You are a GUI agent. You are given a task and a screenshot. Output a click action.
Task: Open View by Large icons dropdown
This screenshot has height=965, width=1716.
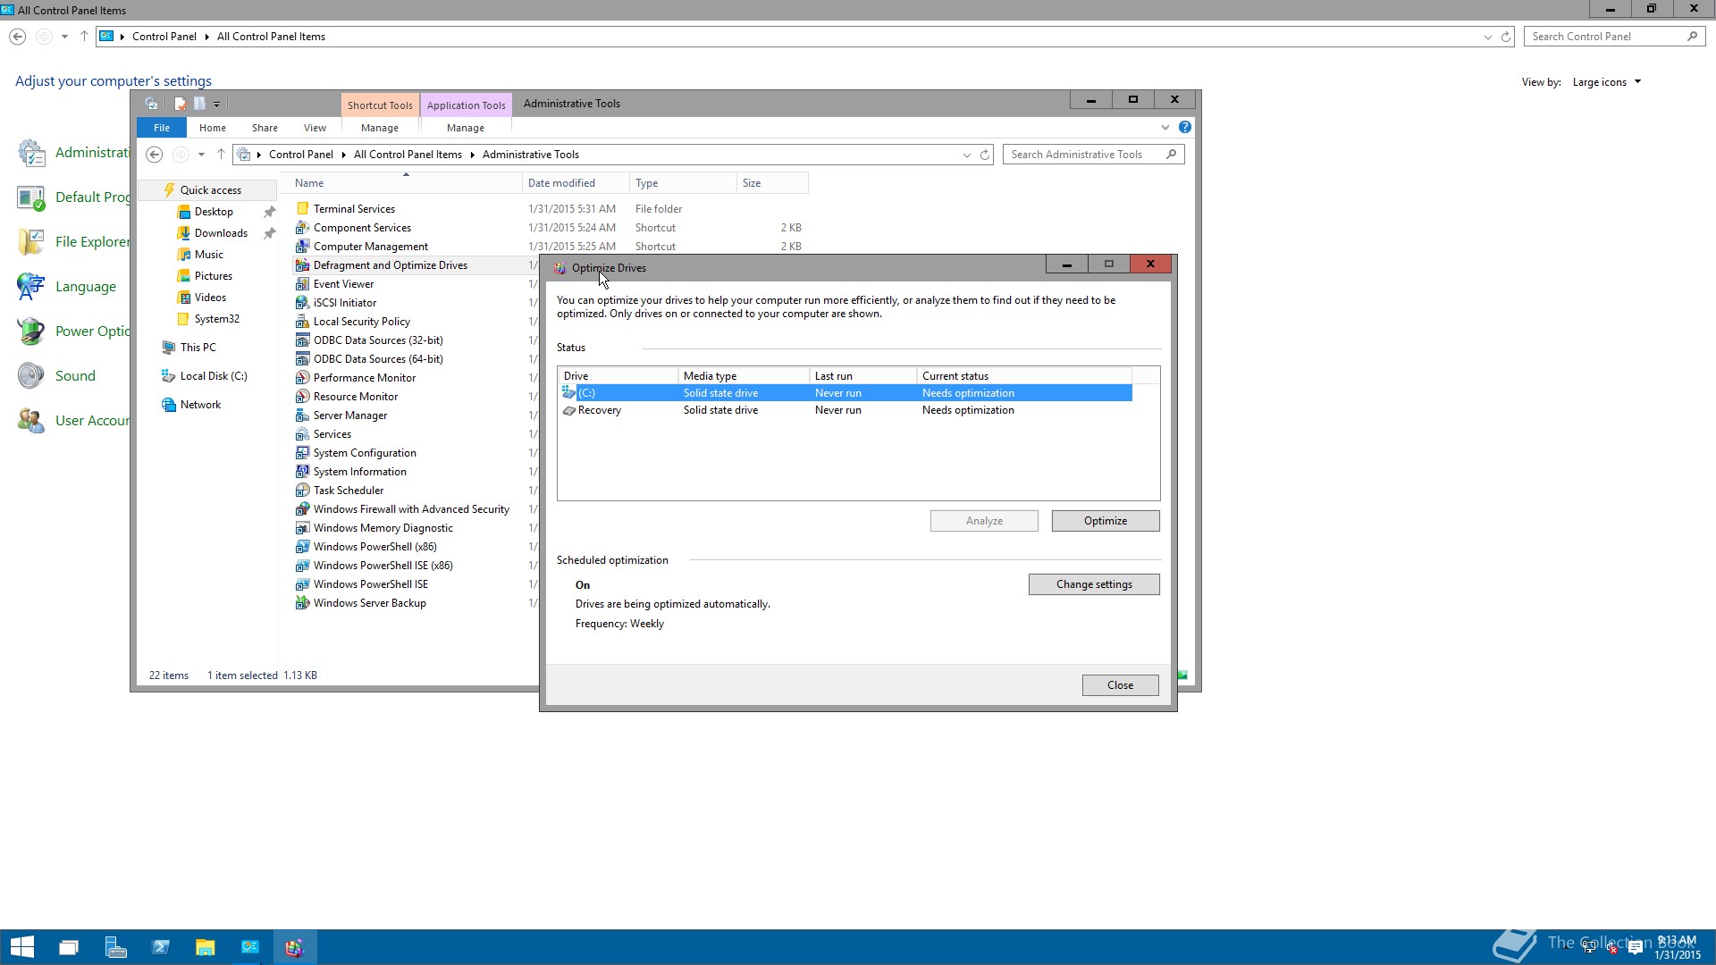tap(1607, 82)
